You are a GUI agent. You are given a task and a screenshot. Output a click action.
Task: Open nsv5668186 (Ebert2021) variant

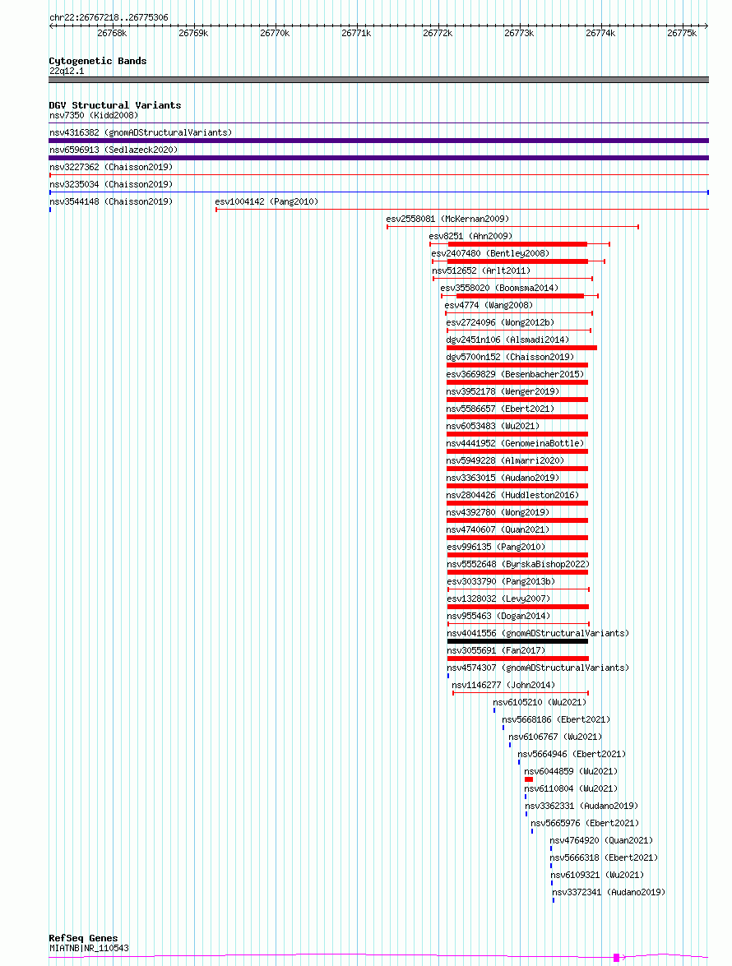(x=556, y=719)
